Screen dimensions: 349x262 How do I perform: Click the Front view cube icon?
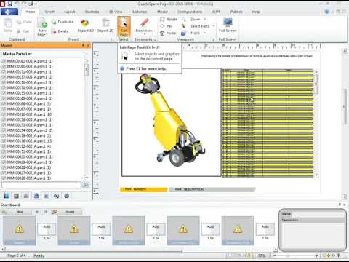point(184,33)
